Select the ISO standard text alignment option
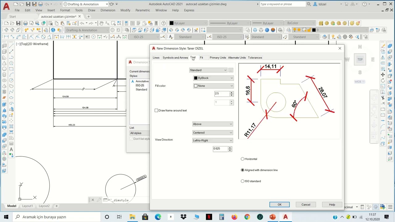395x222 pixels. (243, 181)
